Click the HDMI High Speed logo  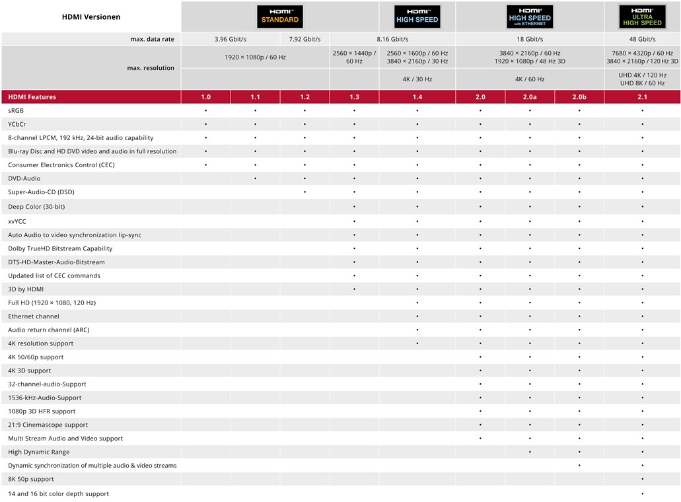click(x=417, y=17)
